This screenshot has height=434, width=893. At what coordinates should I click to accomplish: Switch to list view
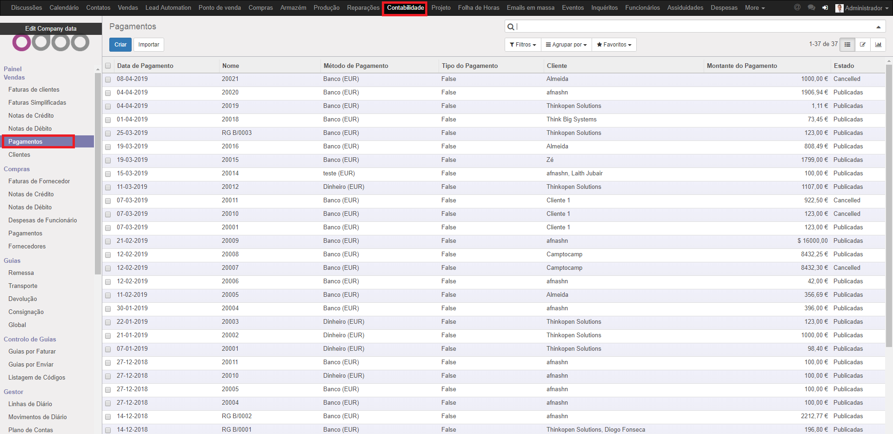click(x=847, y=45)
